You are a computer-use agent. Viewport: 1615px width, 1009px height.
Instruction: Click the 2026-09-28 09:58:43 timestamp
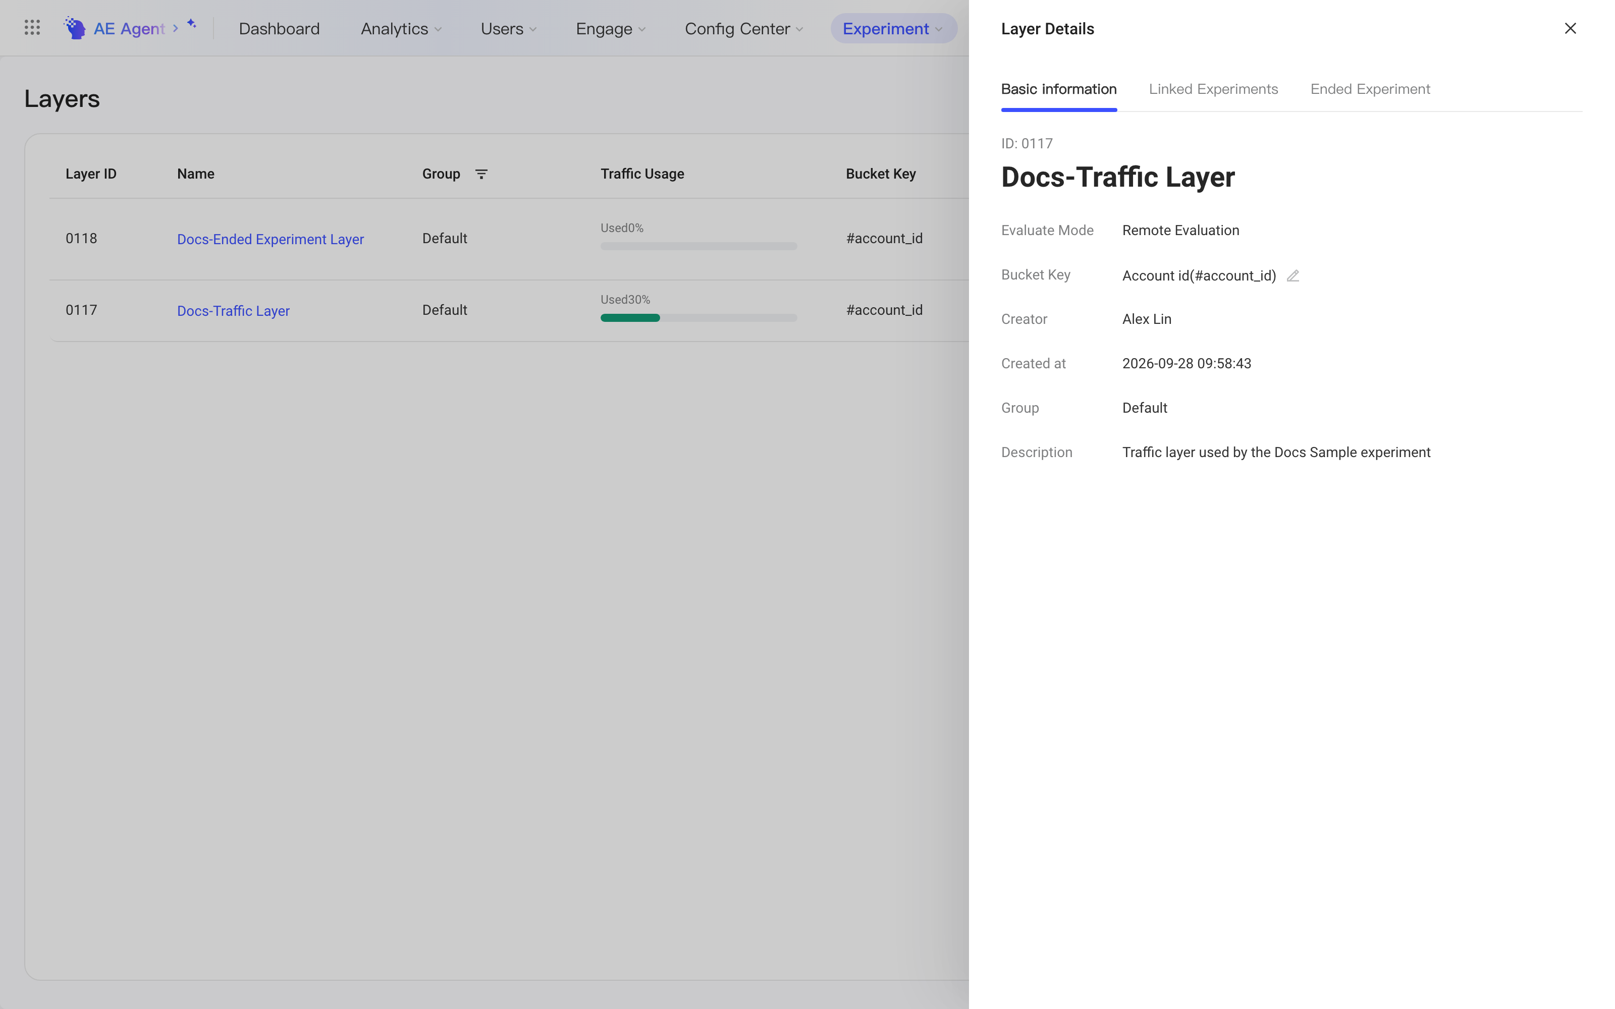1187,364
